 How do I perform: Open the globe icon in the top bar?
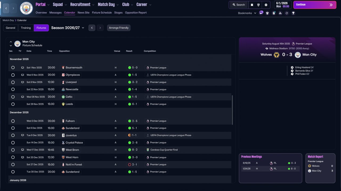[258, 5]
